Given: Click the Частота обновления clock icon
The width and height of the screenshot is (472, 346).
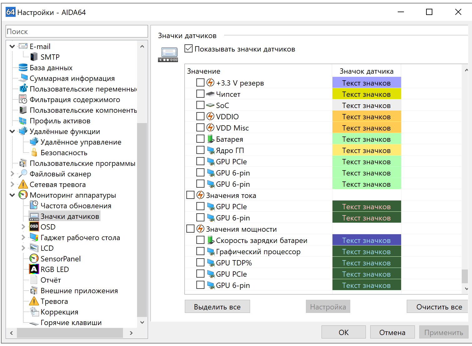Looking at the screenshot, I should click(x=34, y=205).
